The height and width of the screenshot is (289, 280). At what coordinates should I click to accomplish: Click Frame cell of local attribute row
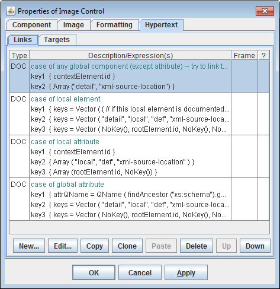click(x=244, y=157)
